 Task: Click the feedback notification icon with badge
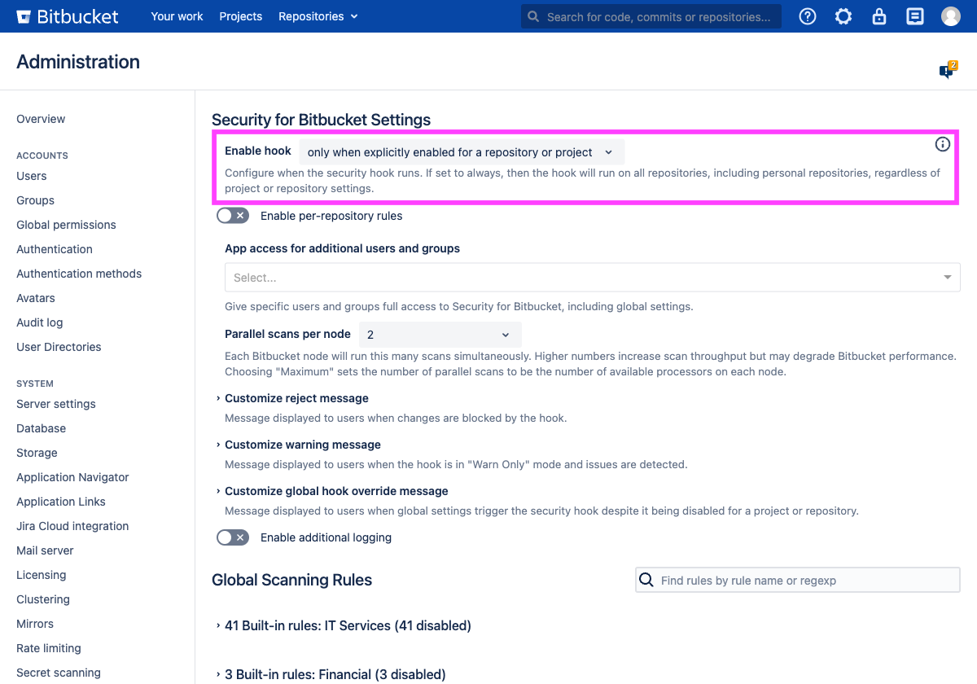click(x=947, y=71)
